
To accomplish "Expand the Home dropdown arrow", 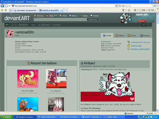I will [x=126, y=10].
